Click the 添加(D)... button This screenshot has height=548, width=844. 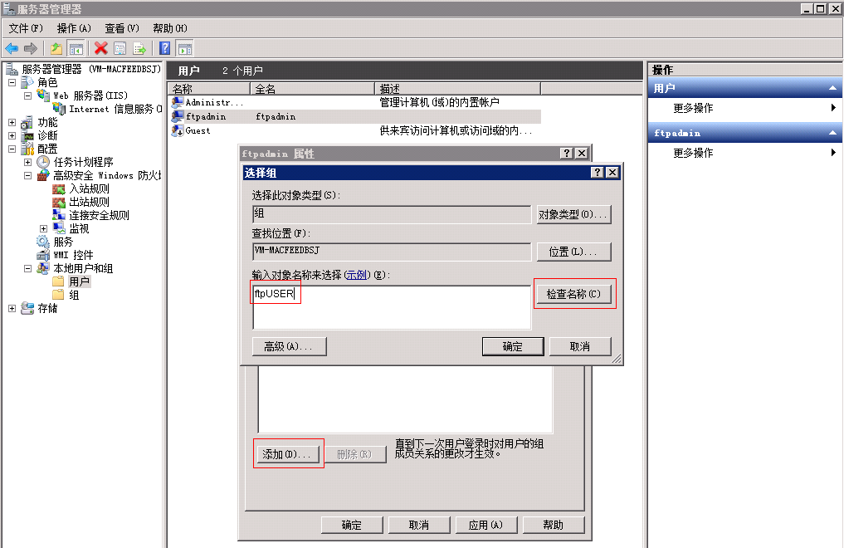(289, 454)
